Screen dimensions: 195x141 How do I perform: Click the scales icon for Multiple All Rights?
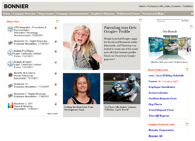pyautogui.click(x=11, y=64)
